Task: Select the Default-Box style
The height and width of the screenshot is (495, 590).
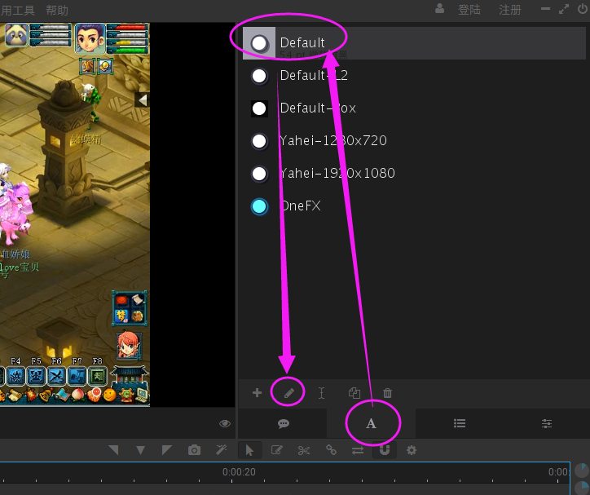Action: (x=414, y=108)
